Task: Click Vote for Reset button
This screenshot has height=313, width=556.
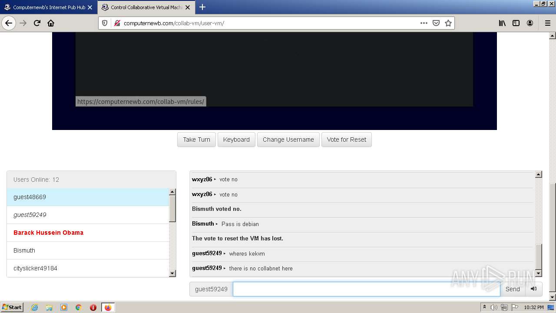Action: coord(347,140)
